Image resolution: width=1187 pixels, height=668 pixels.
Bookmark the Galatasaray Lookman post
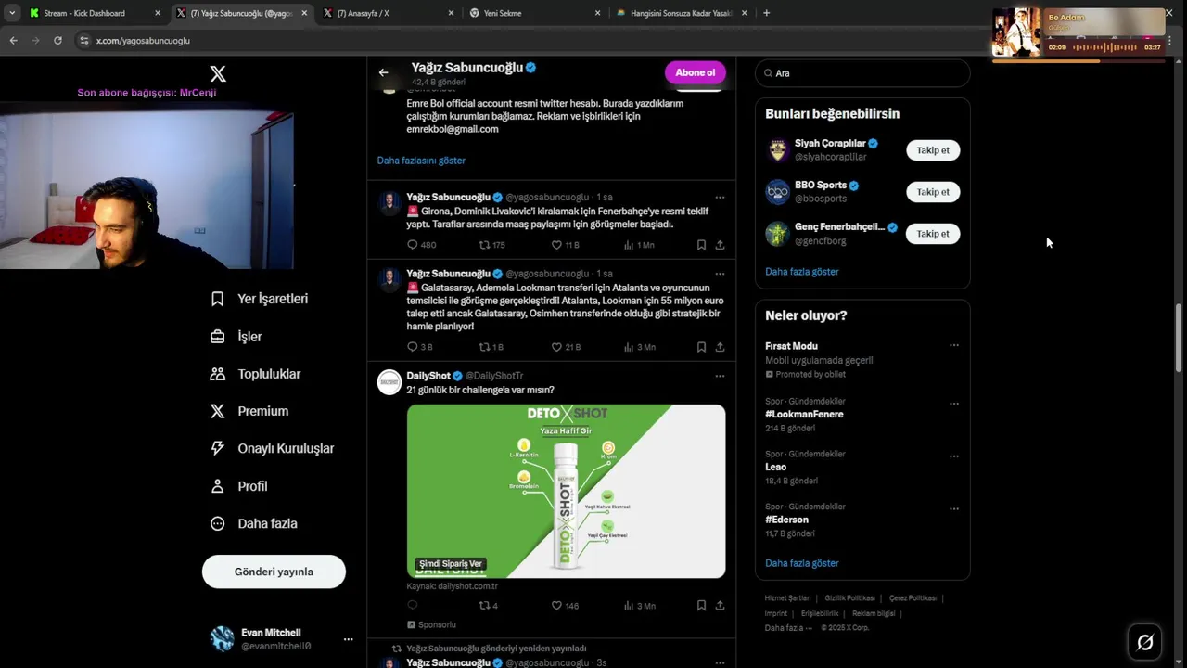[701, 347]
